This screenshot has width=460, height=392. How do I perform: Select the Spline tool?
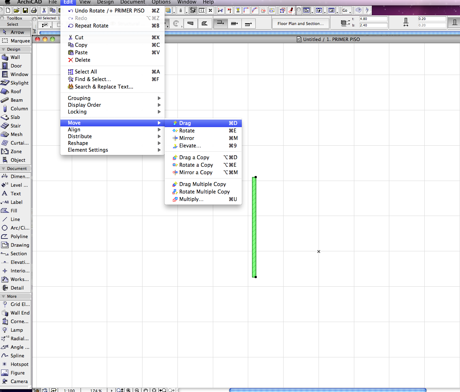click(16, 356)
